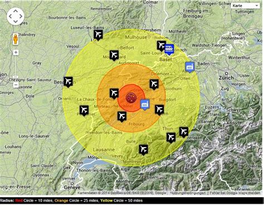This screenshot has width=264, height=205.
Task: Click the Winterthur city label
Action: pyautogui.click(x=239, y=57)
